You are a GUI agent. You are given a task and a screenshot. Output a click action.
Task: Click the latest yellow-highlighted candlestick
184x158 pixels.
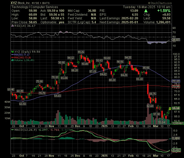click(170, 109)
